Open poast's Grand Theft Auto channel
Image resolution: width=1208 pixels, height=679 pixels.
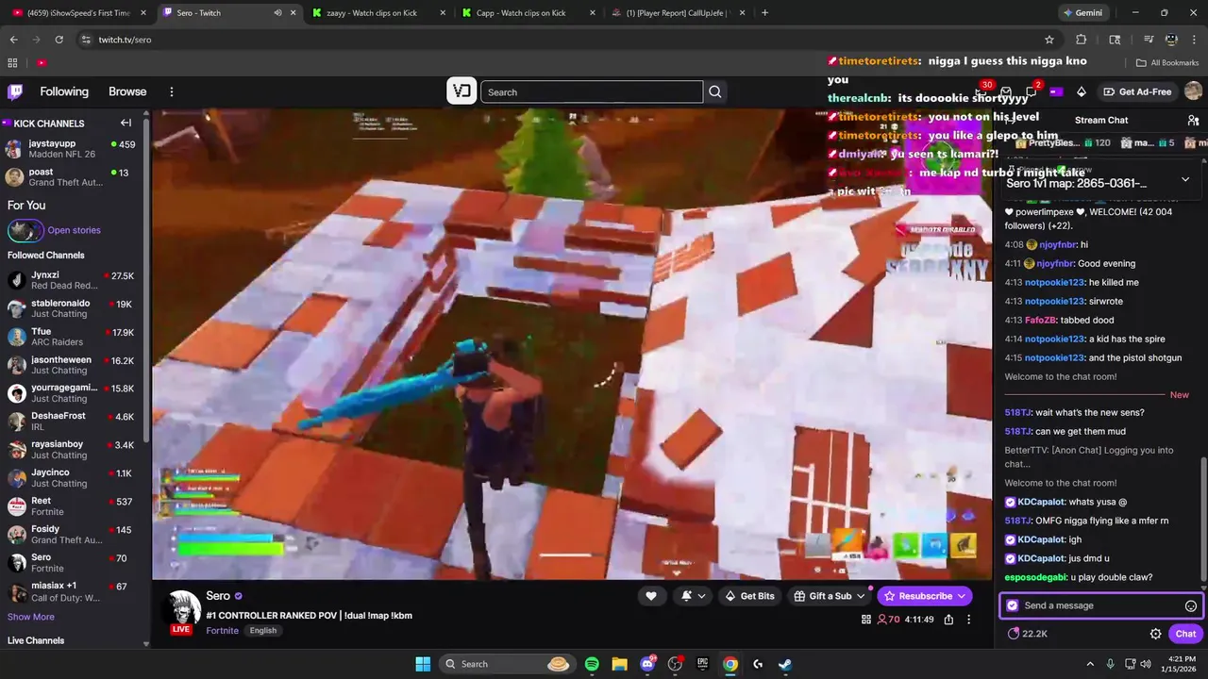[x=72, y=177]
